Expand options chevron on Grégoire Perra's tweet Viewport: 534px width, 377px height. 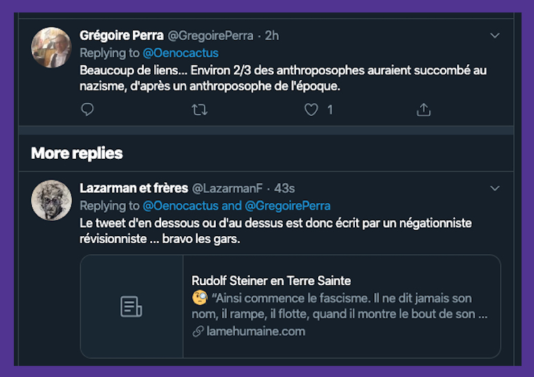[495, 35]
